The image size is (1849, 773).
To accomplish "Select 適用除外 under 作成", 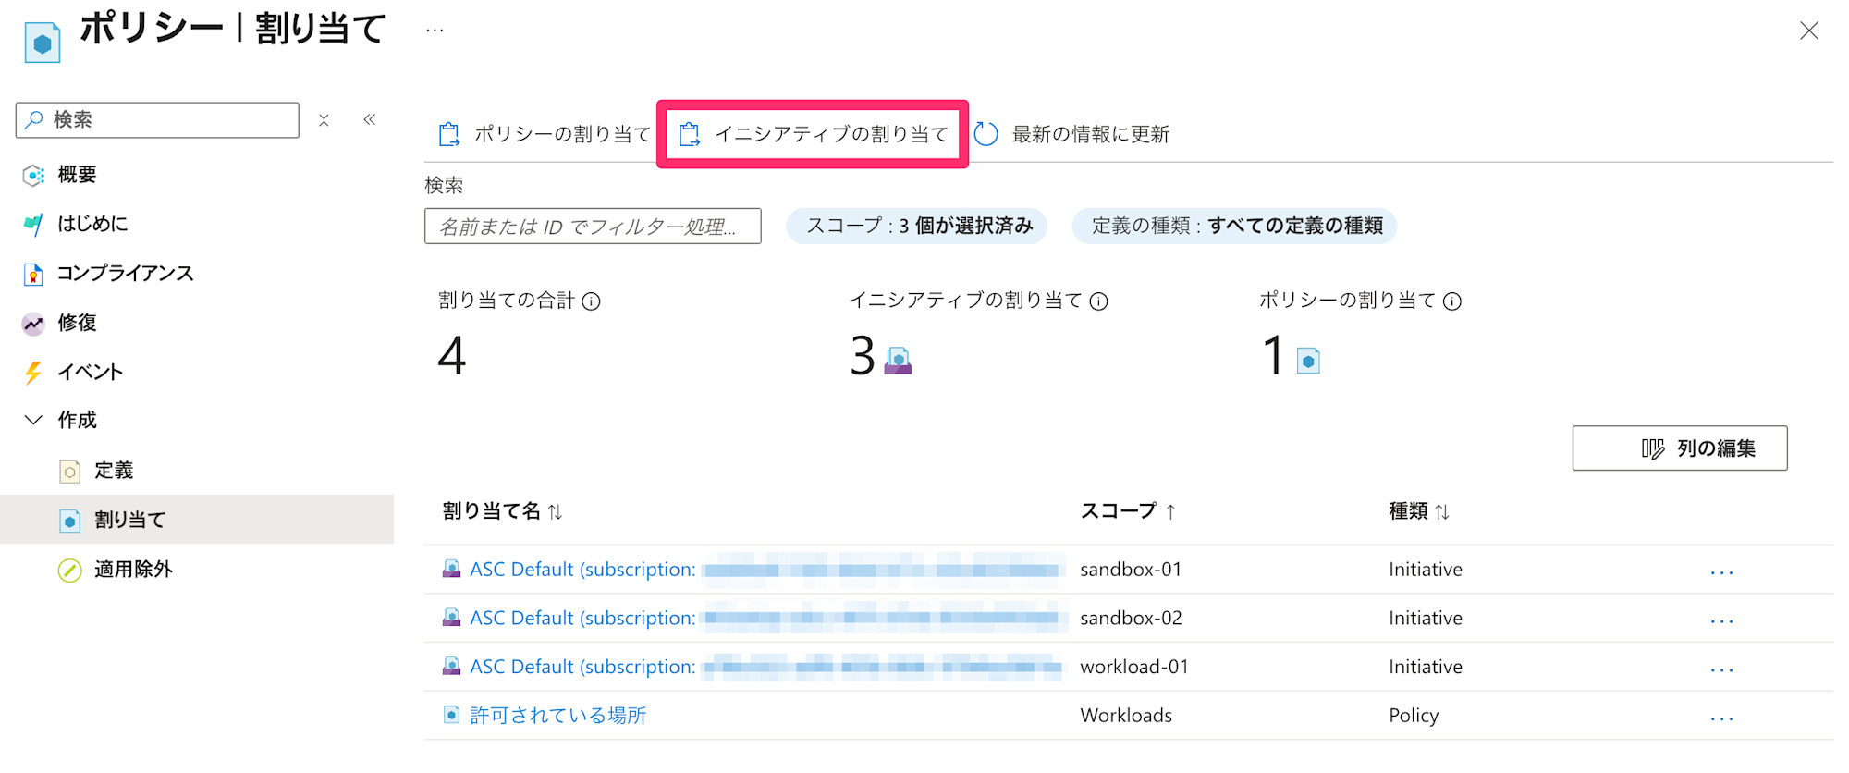I will pyautogui.click(x=133, y=570).
